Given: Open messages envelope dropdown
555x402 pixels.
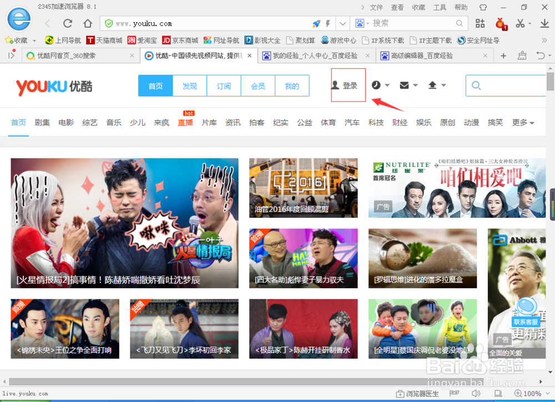Looking at the screenshot, I should pos(409,85).
